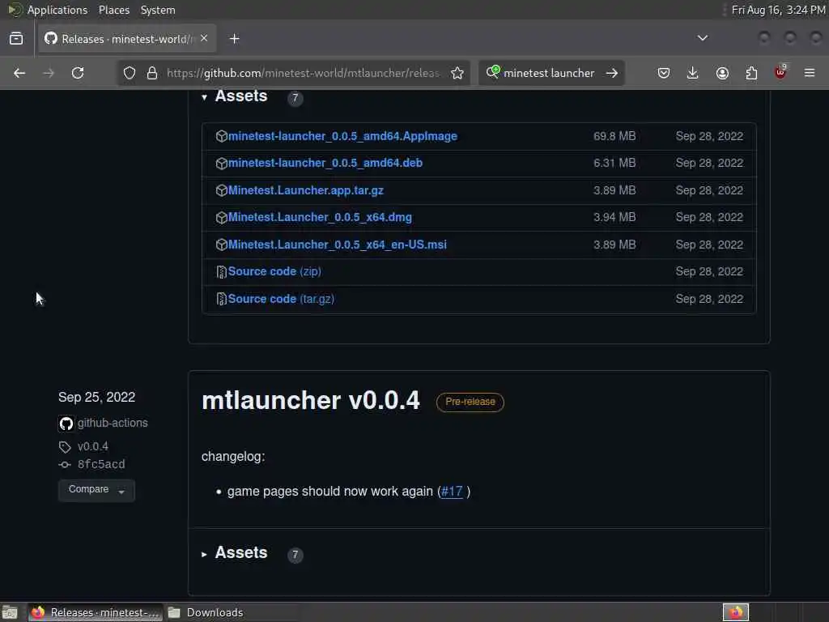Image resolution: width=829 pixels, height=622 pixels.
Task: Click the zip file icon beside Source code (tar.gz)
Action: click(222, 300)
